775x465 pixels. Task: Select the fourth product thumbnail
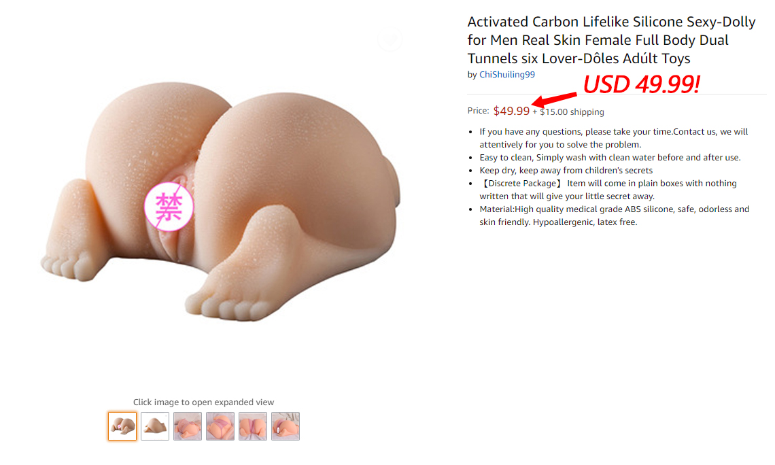pos(220,426)
